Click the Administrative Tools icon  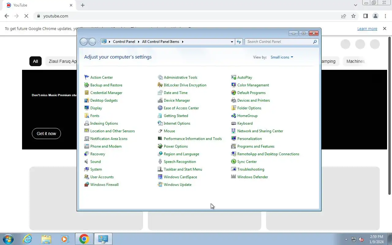[160, 77]
